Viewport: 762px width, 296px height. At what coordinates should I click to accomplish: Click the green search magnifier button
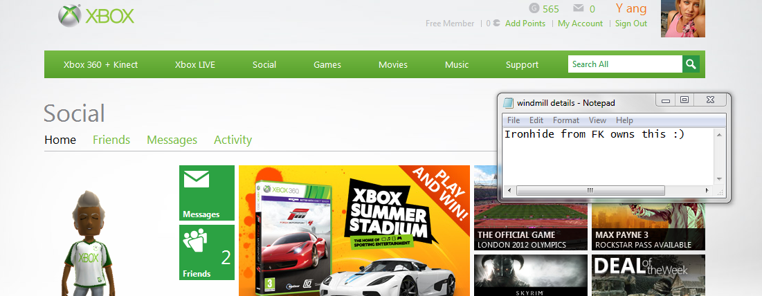tap(691, 64)
